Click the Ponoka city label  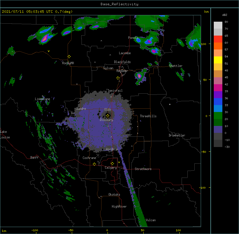(x=133, y=38)
